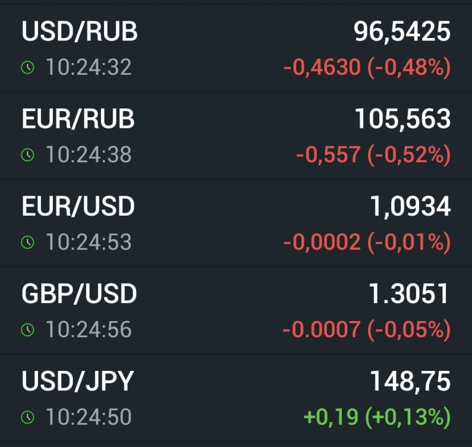Select the USD/JPY pair name
Viewport: 472px width, 447px height.
tap(78, 382)
